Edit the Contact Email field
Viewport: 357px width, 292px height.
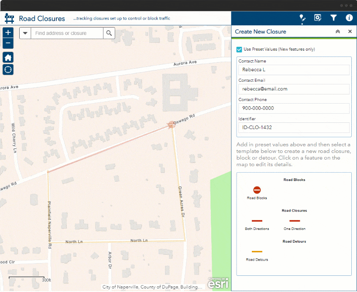(294, 89)
